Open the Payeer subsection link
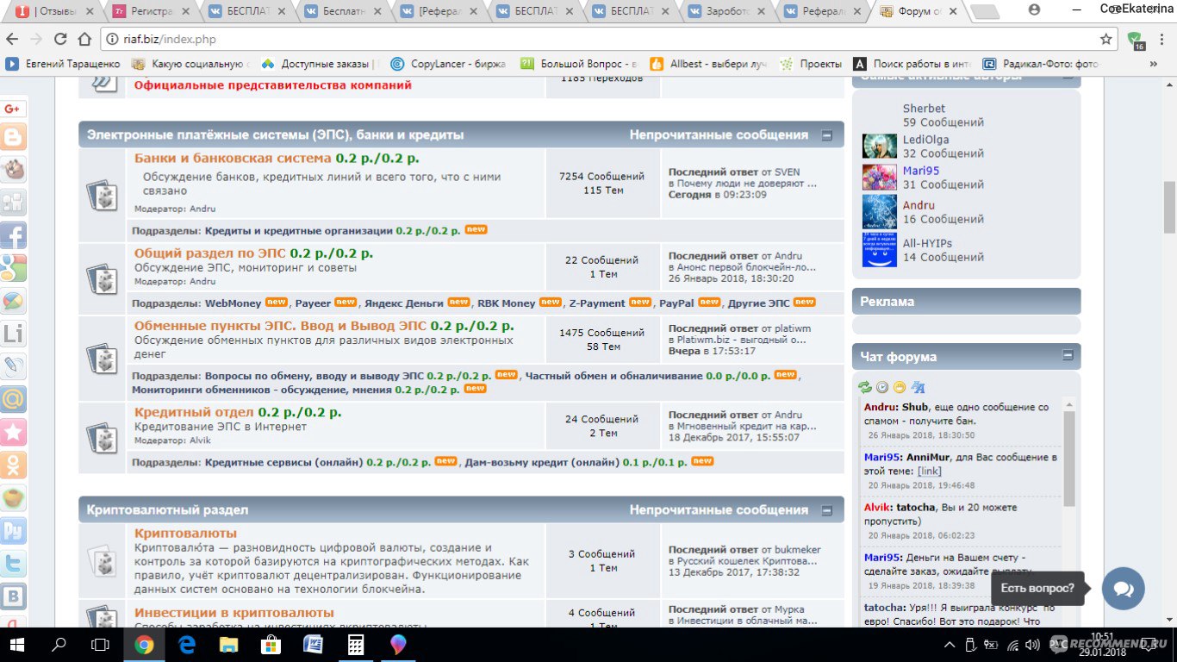Image resolution: width=1177 pixels, height=662 pixels. pyautogui.click(x=313, y=303)
